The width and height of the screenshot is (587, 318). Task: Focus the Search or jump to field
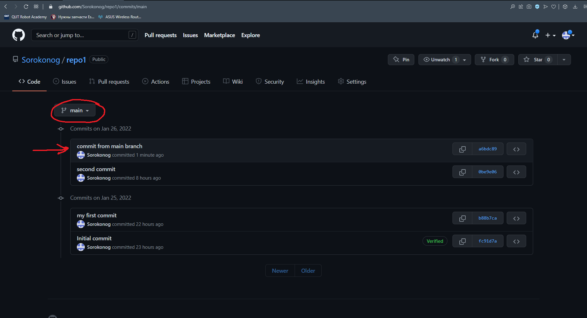tap(82, 35)
